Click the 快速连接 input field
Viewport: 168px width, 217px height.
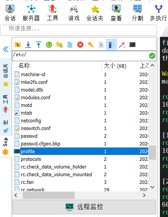(x=78, y=30)
